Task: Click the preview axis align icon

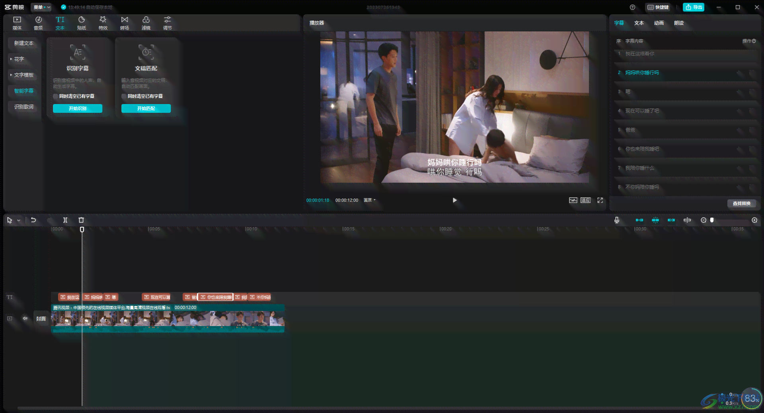Action: pos(687,220)
